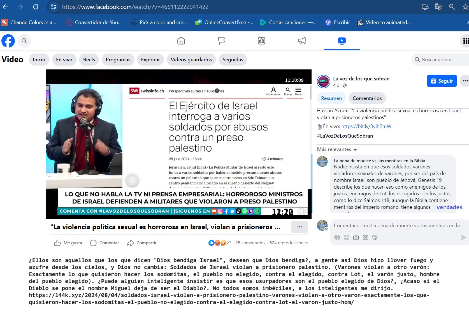
Task: Switch commenting profile via avatar arrow
Action: coord(326,229)
